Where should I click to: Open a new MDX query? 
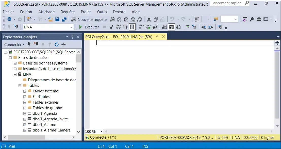click(119, 19)
